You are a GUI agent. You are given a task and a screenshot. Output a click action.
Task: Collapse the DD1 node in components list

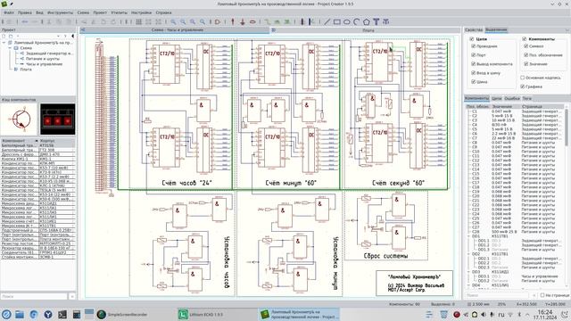coord(468,236)
